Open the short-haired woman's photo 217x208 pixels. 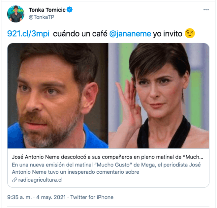(159, 96)
